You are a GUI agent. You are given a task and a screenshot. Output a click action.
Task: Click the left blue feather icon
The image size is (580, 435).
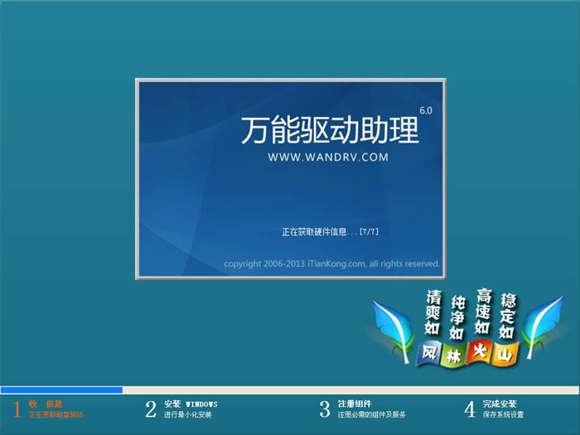pyautogui.click(x=394, y=331)
